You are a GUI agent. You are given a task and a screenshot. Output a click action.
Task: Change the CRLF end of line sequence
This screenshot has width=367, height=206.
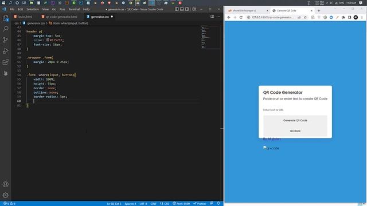pos(154,204)
